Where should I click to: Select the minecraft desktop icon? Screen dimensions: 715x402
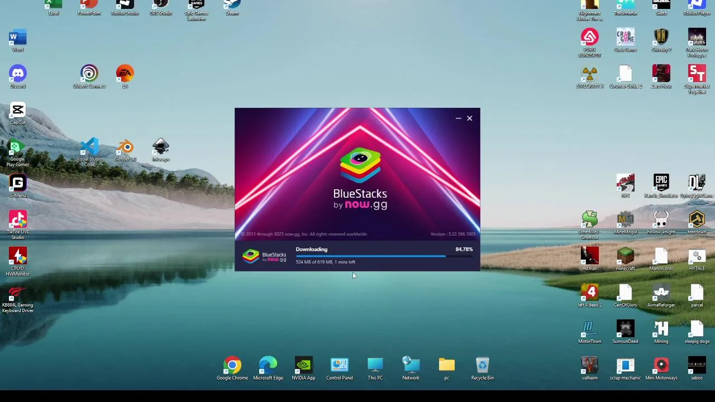[626, 260]
